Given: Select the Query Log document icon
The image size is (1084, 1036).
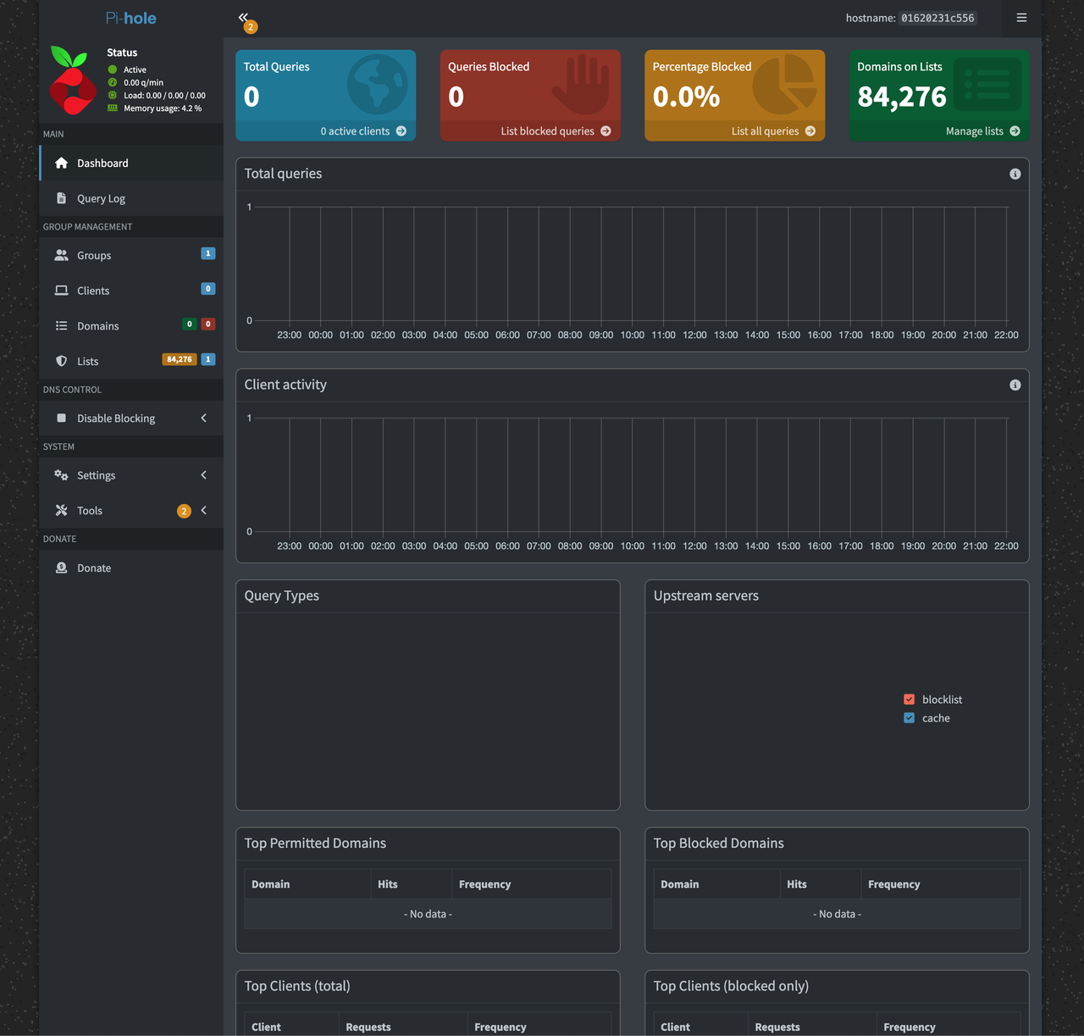Looking at the screenshot, I should [x=61, y=197].
